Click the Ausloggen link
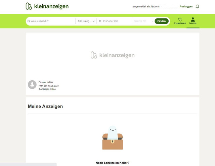Screen dimensions: 215x166 point(186,6)
